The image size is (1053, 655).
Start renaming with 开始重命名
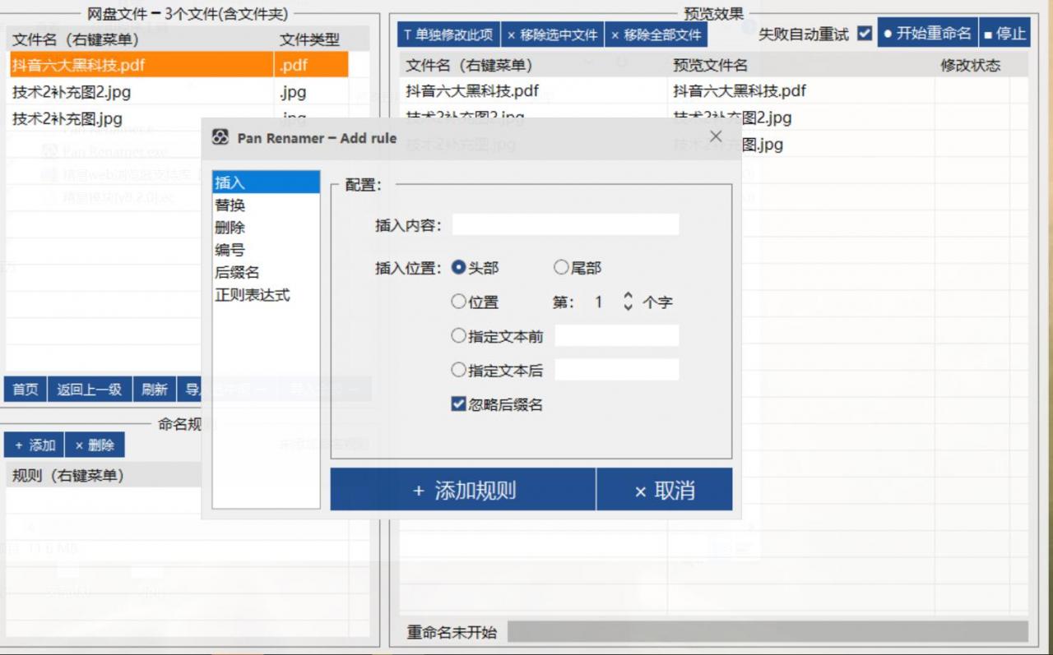(x=926, y=33)
